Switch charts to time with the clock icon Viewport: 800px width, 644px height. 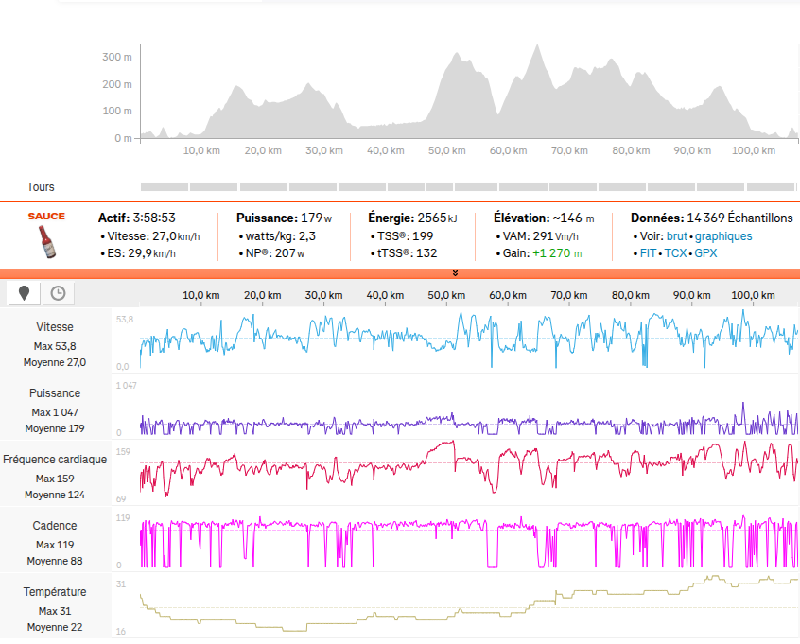coord(58,293)
